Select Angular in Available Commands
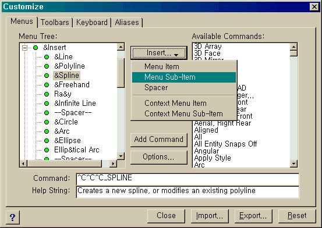This screenshot has width=322, height=228. click(x=206, y=151)
